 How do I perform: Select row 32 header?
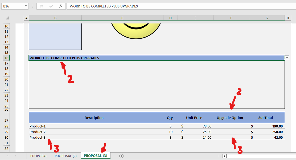tap(6, 149)
